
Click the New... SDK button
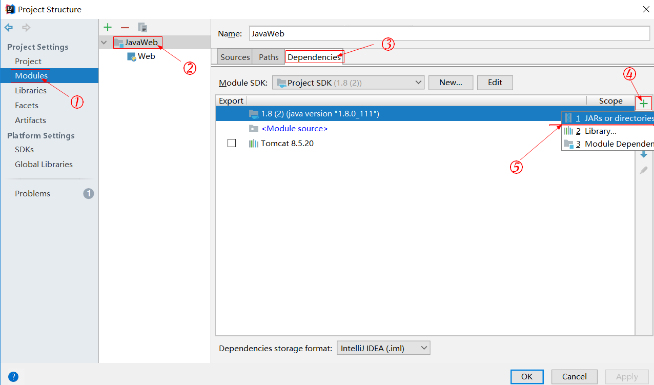click(x=451, y=82)
